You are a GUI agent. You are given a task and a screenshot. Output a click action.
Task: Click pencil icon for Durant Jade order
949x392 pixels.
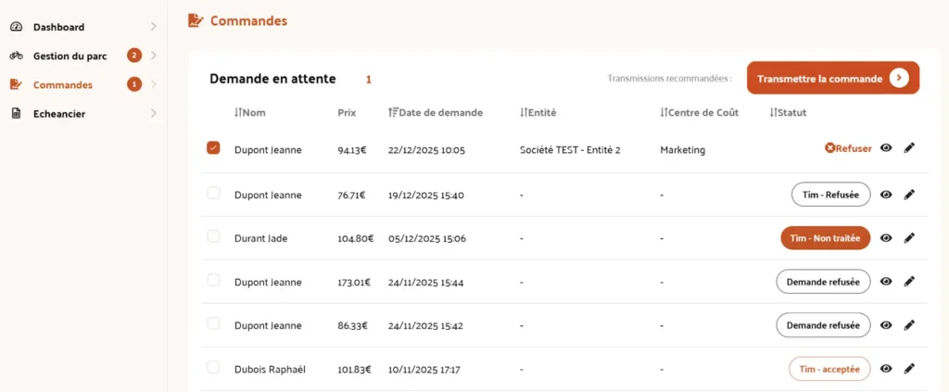(909, 238)
